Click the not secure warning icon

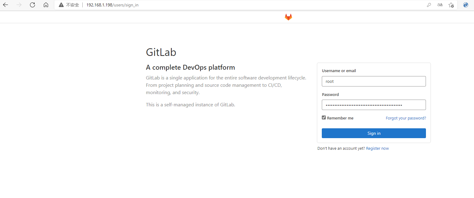60,5
